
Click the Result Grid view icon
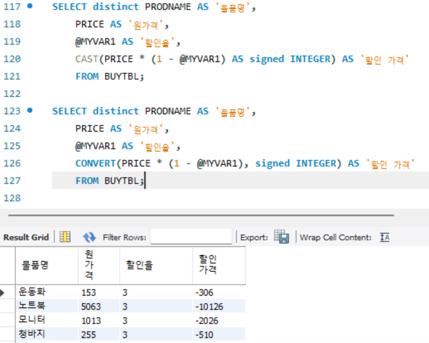tap(65, 237)
